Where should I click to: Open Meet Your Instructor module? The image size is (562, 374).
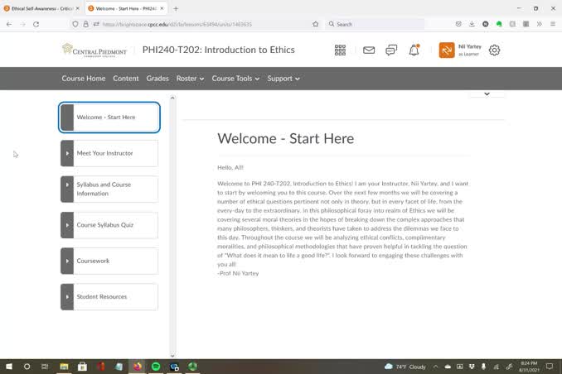109,153
